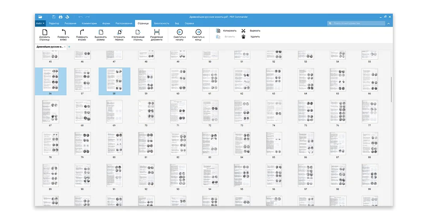The width and height of the screenshot is (427, 220).
Task: Select page 75 thumbnail
Action: point(306,112)
